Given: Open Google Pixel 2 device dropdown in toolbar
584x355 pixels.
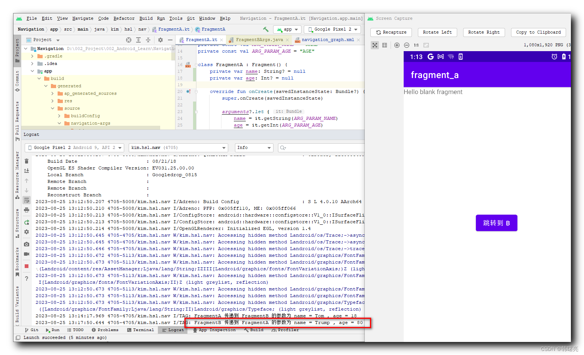Looking at the screenshot, I should click(332, 29).
